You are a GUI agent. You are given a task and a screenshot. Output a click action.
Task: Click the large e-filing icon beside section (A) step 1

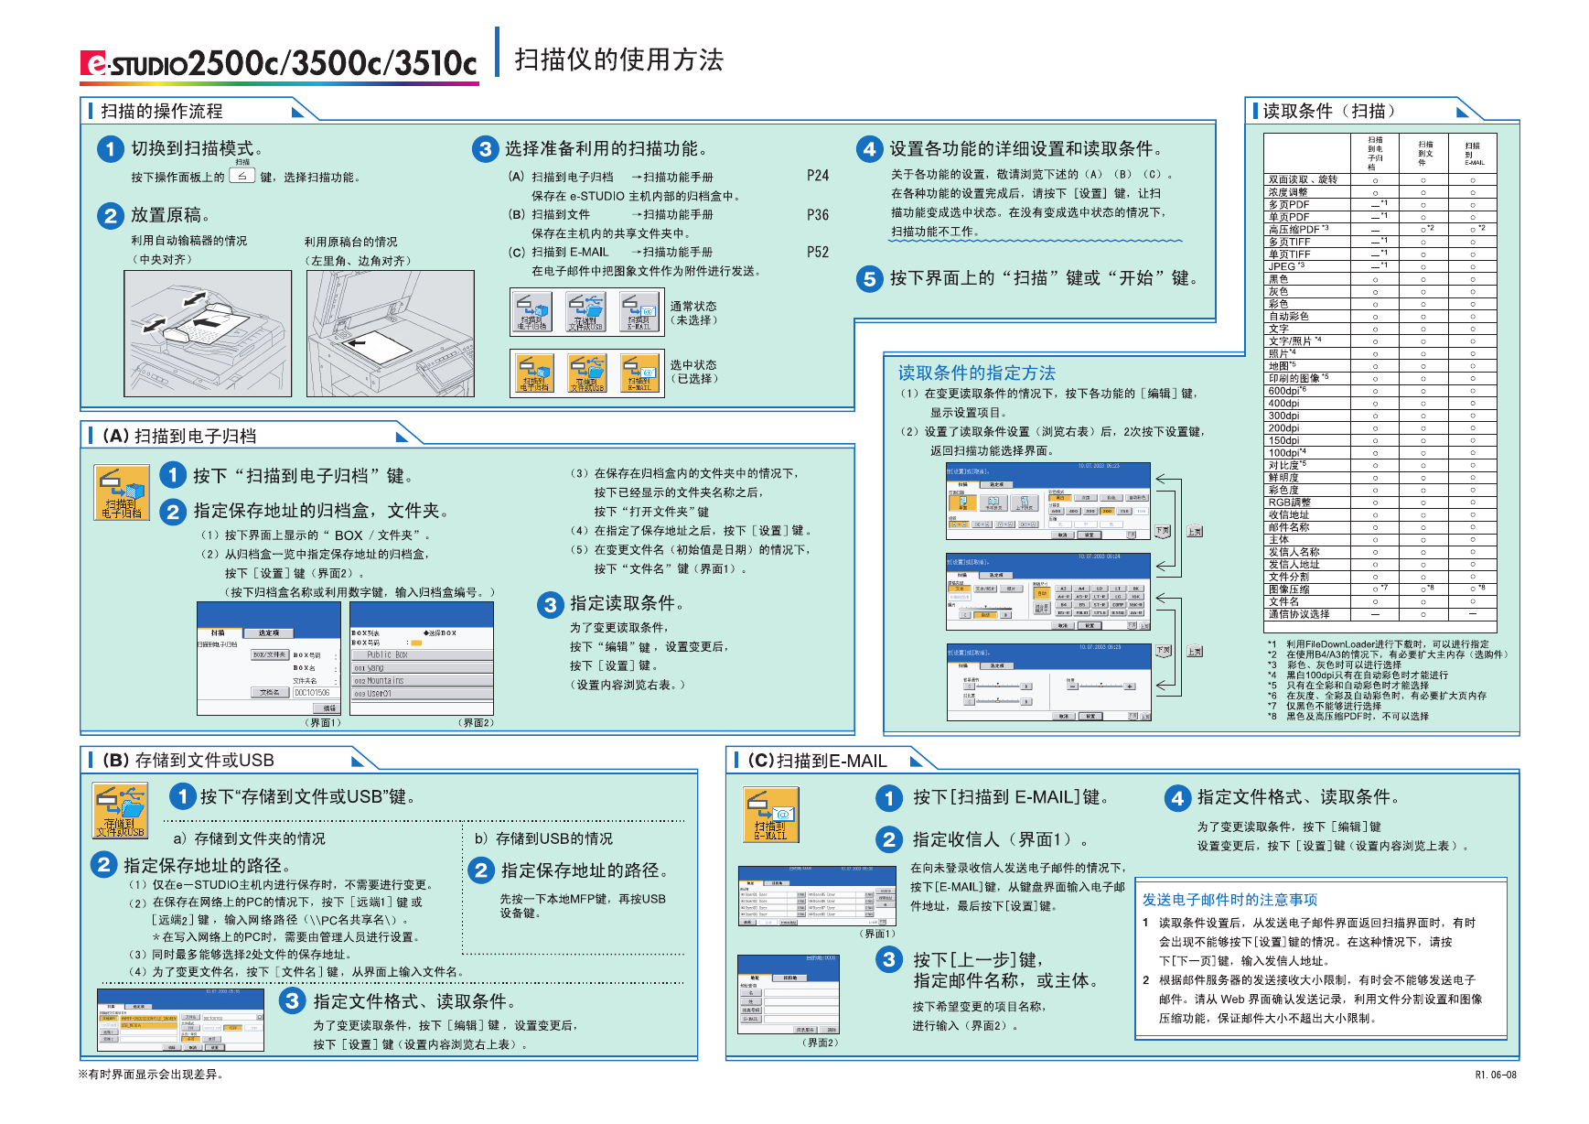pos(122,492)
